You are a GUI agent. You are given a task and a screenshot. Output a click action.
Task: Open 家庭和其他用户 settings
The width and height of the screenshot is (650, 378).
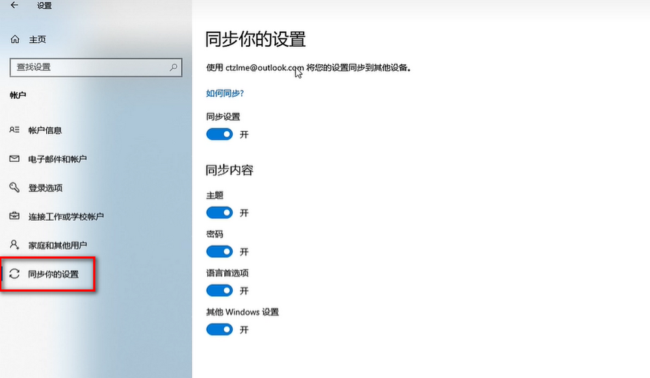(57, 246)
